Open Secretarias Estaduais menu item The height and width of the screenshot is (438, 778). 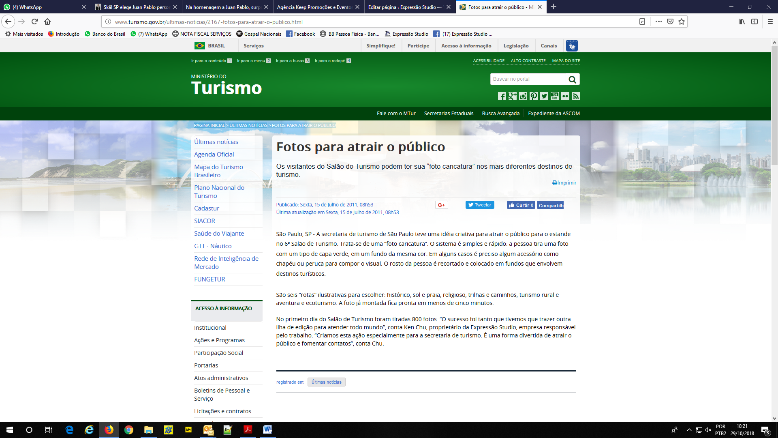[x=449, y=114]
